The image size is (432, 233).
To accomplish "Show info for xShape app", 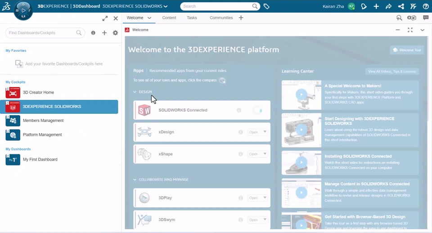I will point(240,154).
